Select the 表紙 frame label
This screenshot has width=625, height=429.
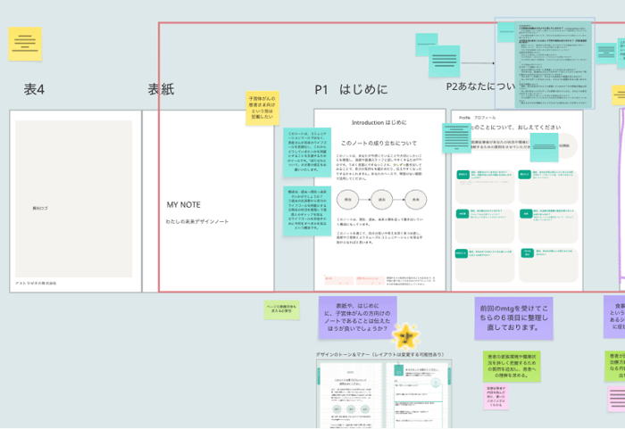click(x=161, y=89)
